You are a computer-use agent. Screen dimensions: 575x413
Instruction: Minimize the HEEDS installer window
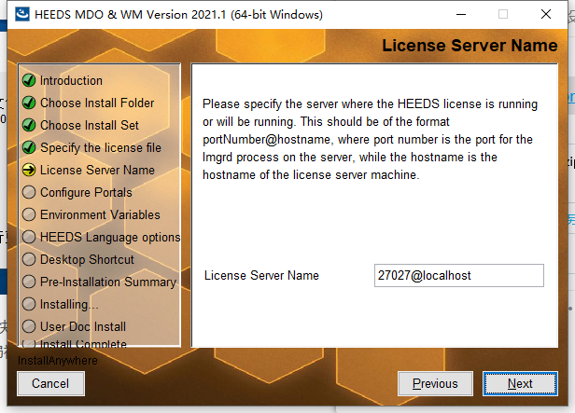coord(461,14)
